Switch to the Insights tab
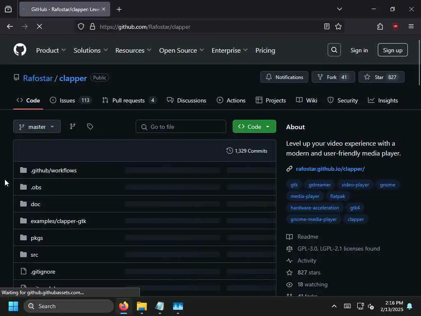Viewport: 421px width, 316px height. [383, 100]
